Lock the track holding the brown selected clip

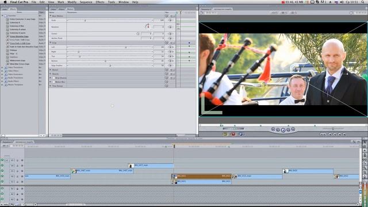click(x=17, y=177)
